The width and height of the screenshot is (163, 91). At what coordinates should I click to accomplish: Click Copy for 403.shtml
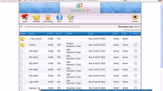click(79, 65)
